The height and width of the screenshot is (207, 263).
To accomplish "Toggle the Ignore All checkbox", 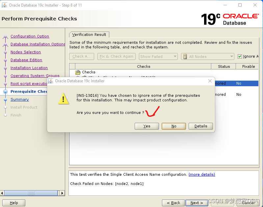I will pyautogui.click(x=240, y=57).
